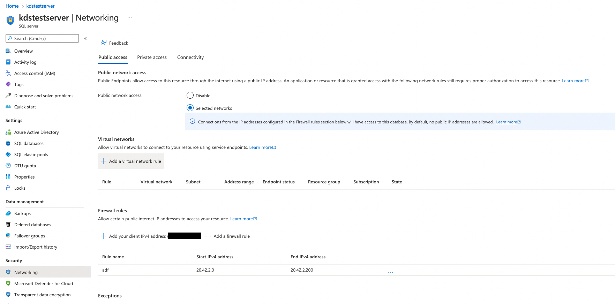Viewport: 615px width, 304px height.
Task: Click the State column header
Action: tap(397, 182)
